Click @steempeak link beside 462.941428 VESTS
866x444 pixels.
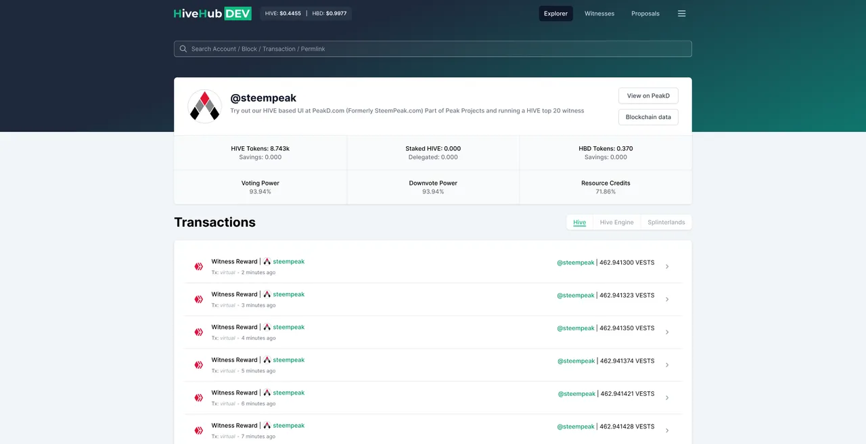(576, 426)
